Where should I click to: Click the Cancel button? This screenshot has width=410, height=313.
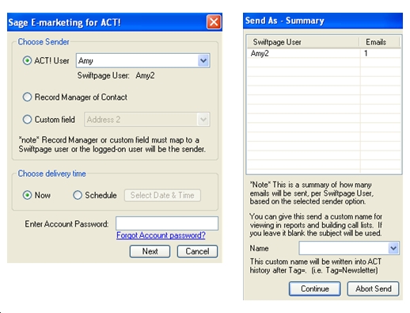197,251
